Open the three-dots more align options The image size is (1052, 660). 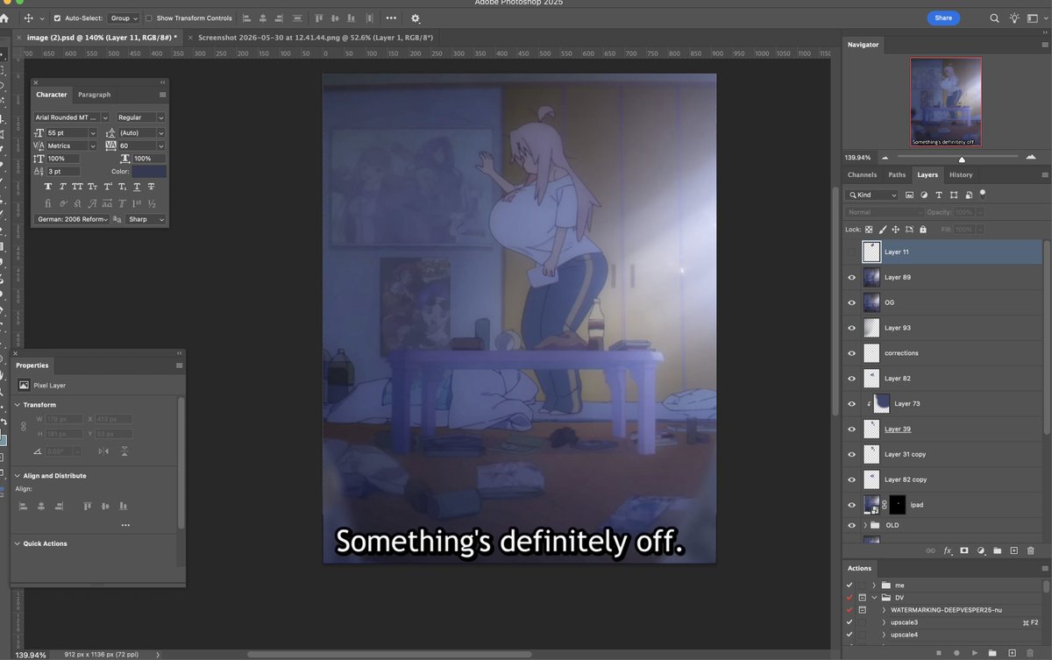coord(391,18)
